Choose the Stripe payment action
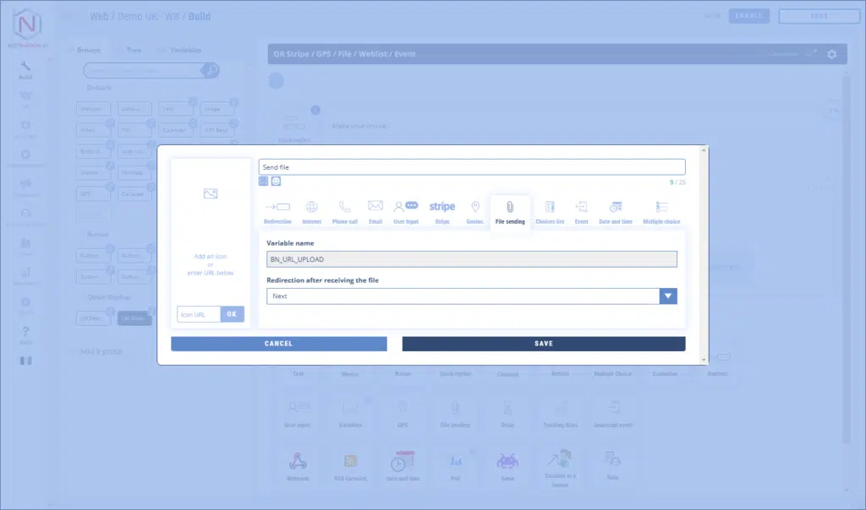Viewport: 866px width, 510px height. pyautogui.click(x=441, y=208)
